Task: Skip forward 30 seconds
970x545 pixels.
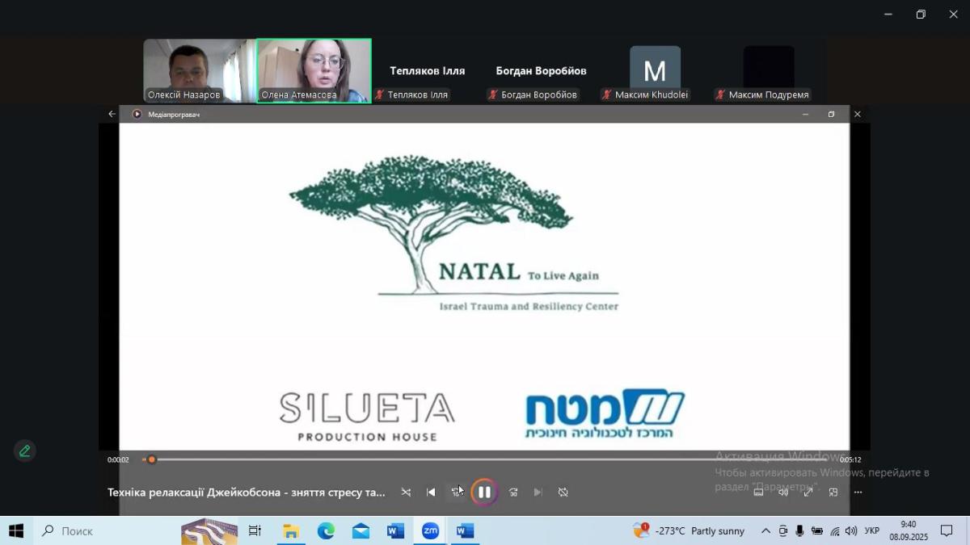Action: 513,492
